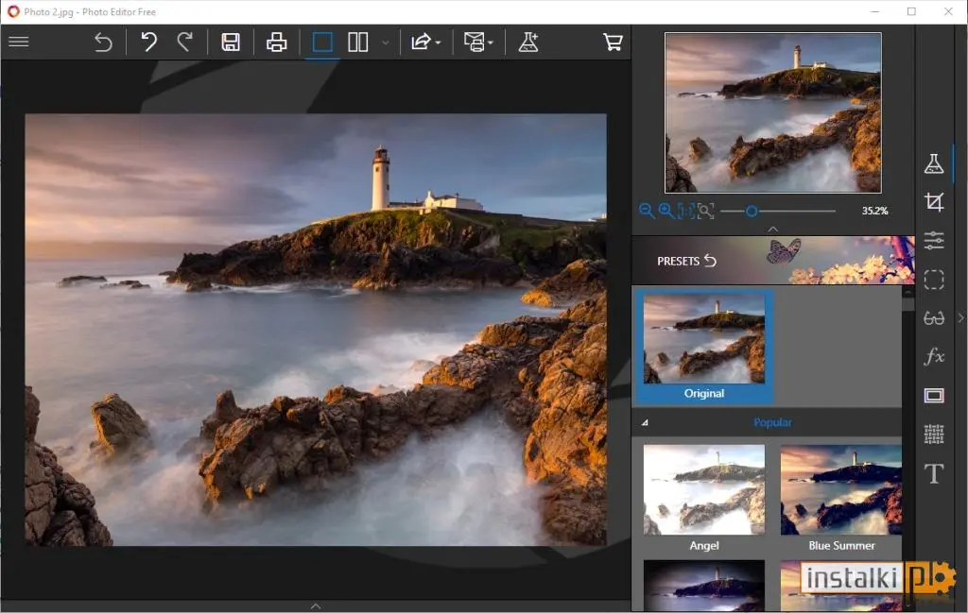
Task: Click the revert to original arrow icon
Action: pos(103,42)
